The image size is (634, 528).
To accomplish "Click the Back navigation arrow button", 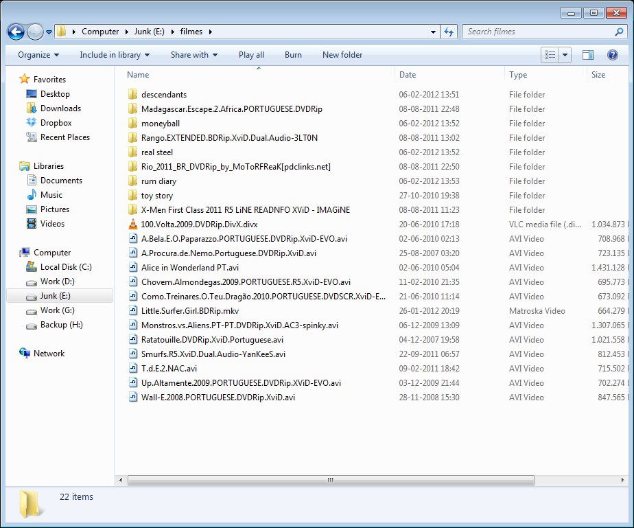I will pyautogui.click(x=16, y=32).
